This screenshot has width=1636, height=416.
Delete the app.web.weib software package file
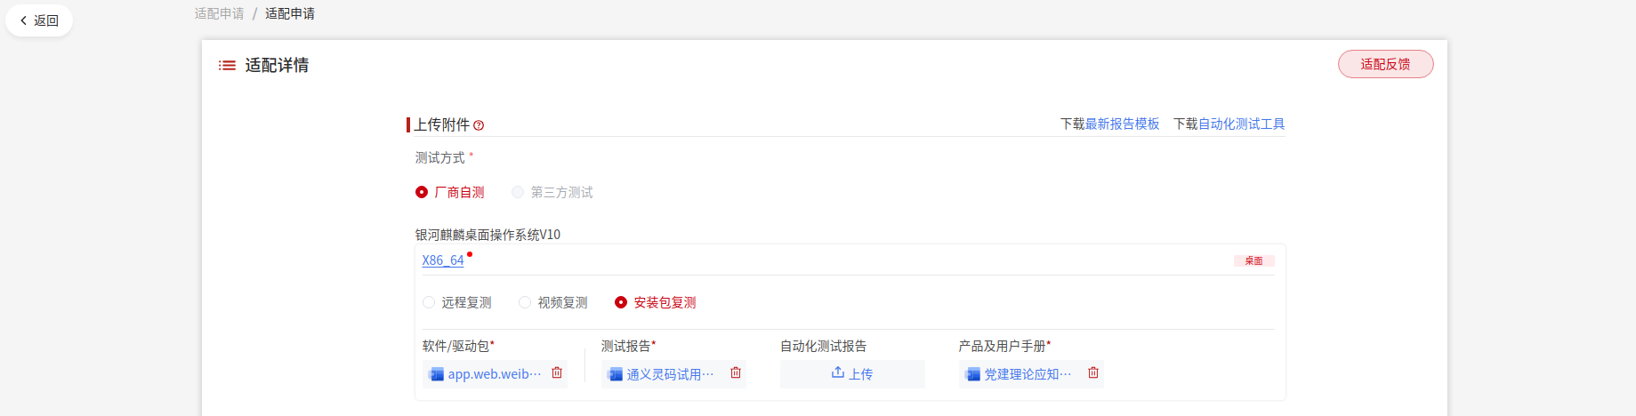(x=557, y=373)
